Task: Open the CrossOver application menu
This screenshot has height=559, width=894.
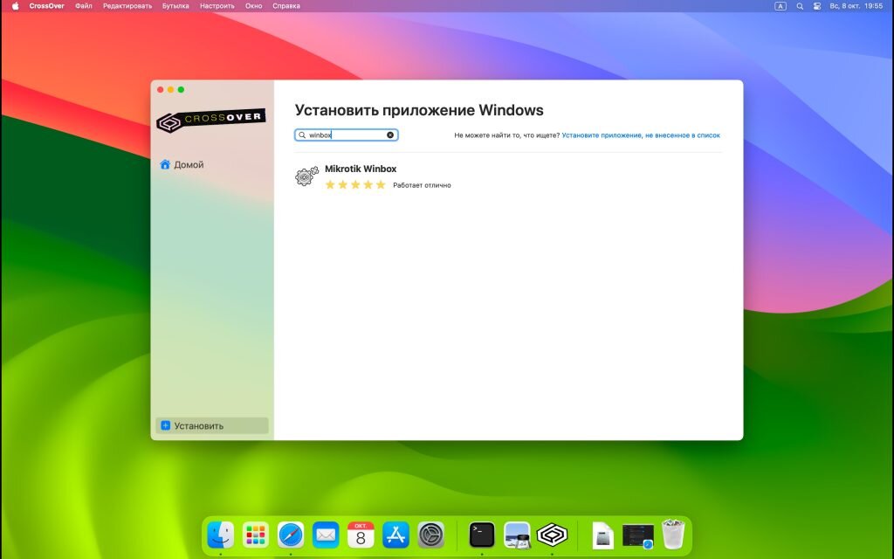Action: coord(47,6)
